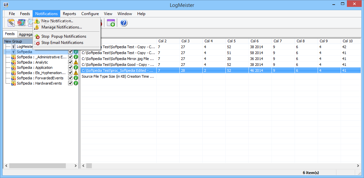364x178 pixels.
Task: Click feed tree scrollbar right arrow
Action: 76,166
